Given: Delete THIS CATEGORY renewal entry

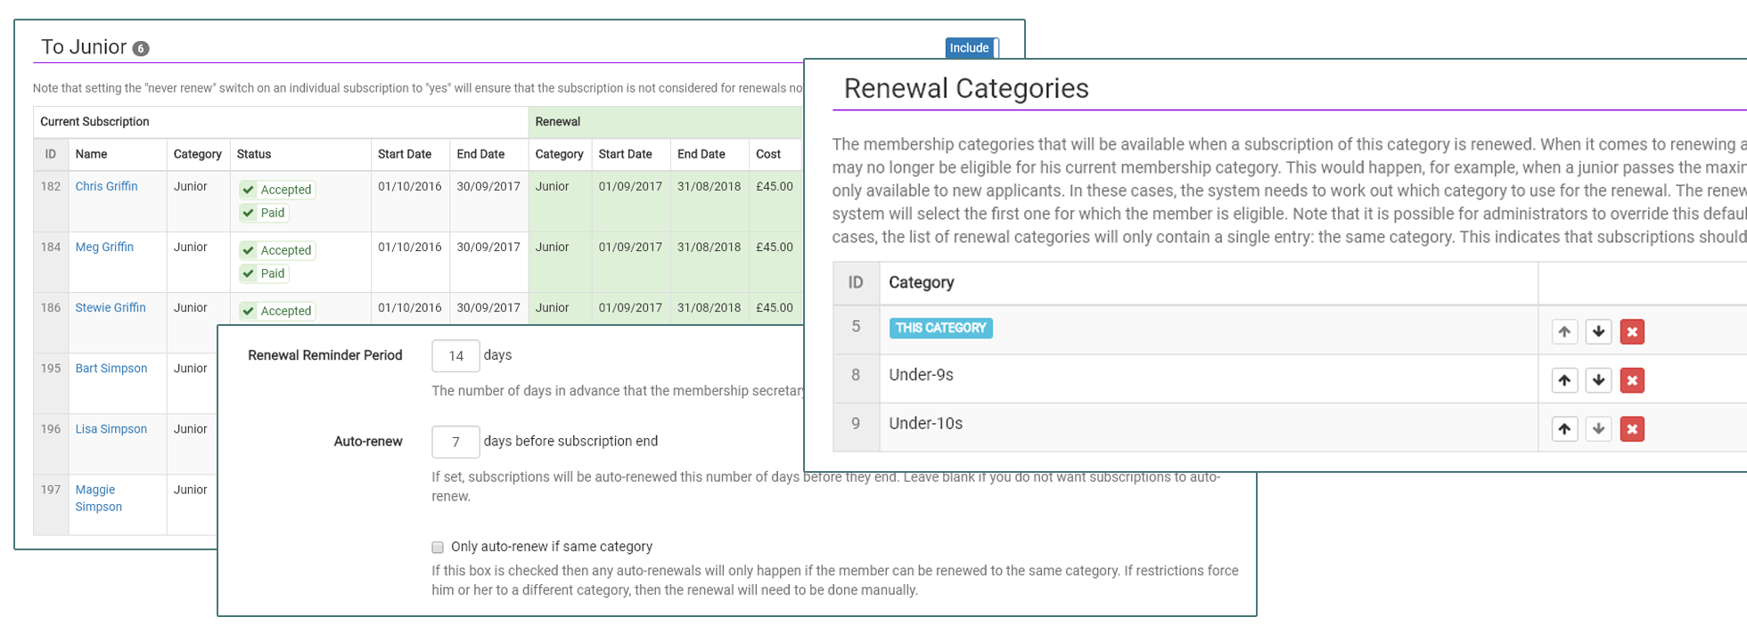Looking at the screenshot, I should (x=1632, y=332).
